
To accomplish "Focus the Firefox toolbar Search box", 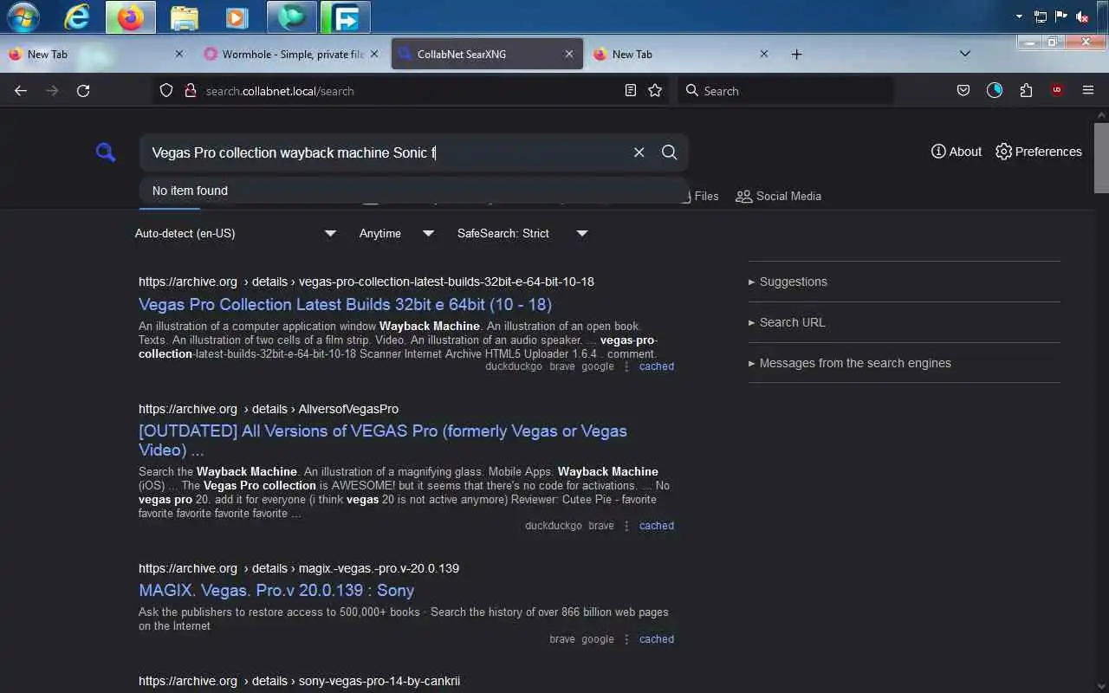I will coord(786,90).
